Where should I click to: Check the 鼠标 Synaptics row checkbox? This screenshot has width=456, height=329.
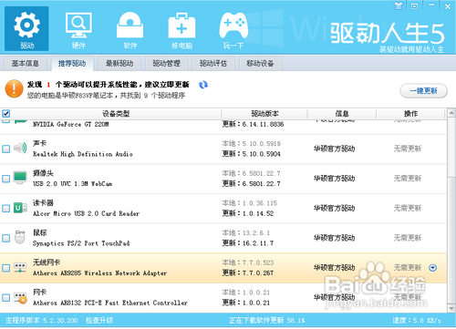[x=5, y=238]
